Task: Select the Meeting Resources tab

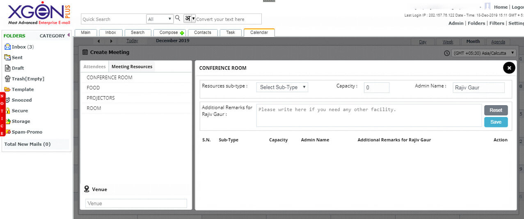Action: click(x=132, y=67)
